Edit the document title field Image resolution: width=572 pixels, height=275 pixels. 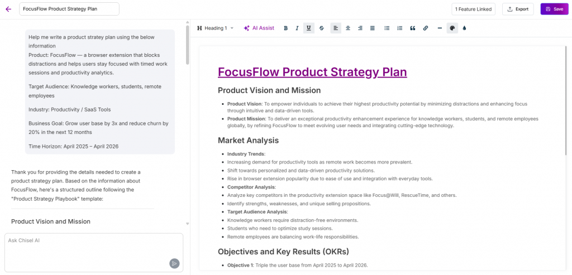[69, 9]
